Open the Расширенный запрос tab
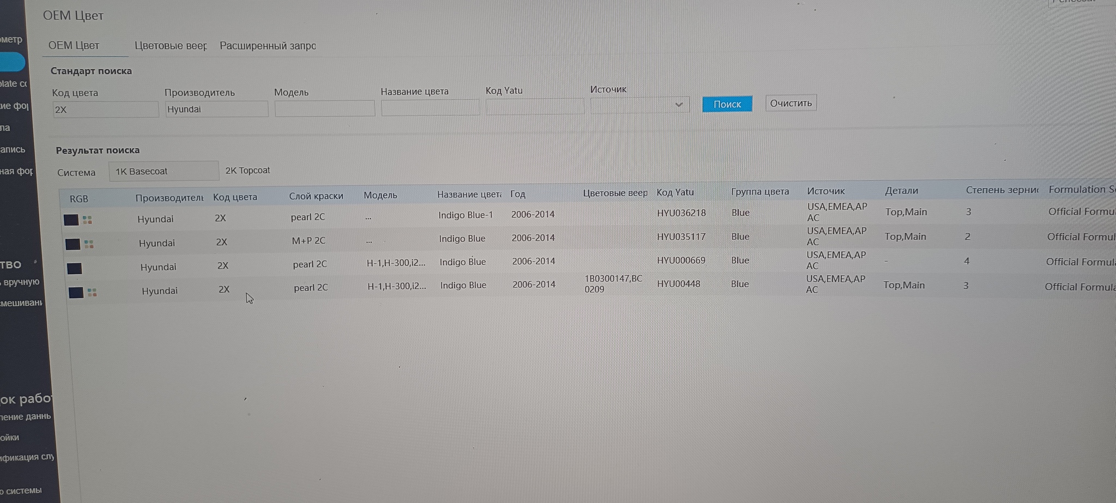The width and height of the screenshot is (1116, 503). (268, 46)
